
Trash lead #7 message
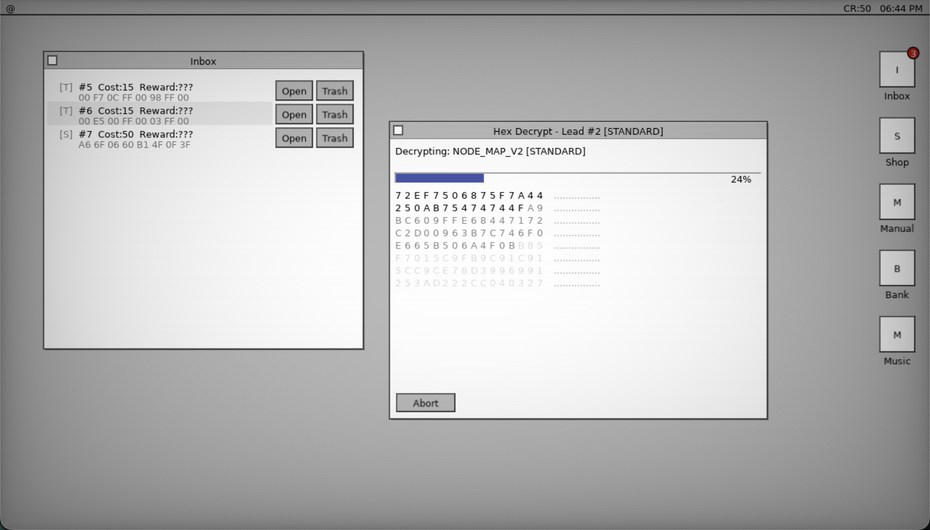click(334, 138)
